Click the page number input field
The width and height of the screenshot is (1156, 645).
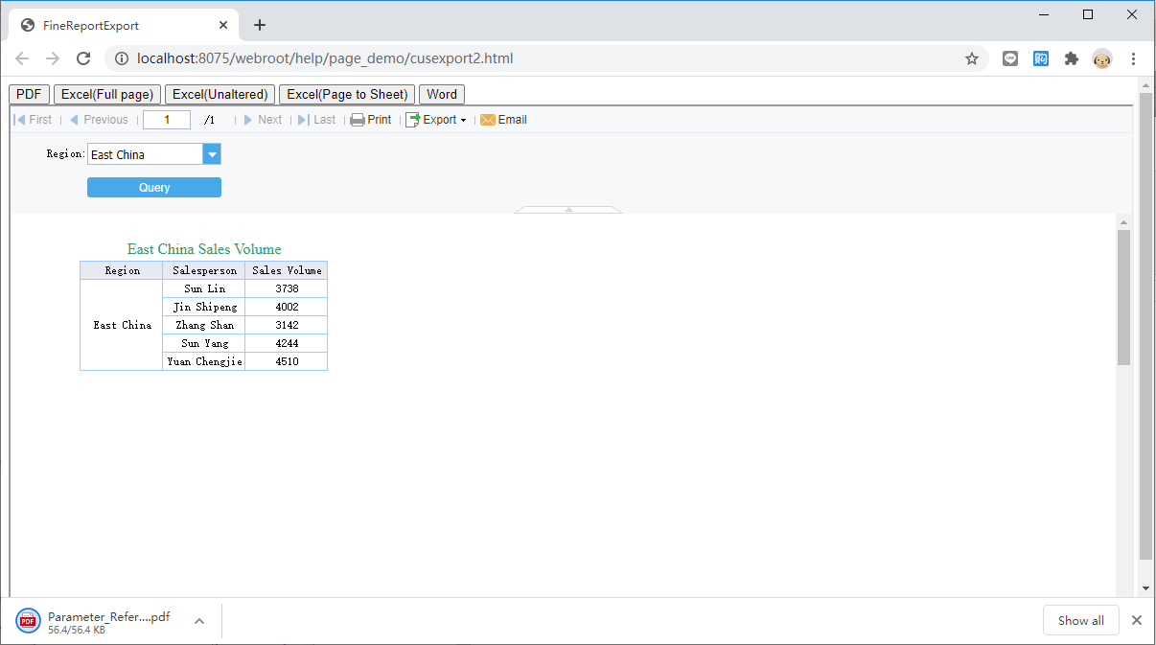(167, 120)
